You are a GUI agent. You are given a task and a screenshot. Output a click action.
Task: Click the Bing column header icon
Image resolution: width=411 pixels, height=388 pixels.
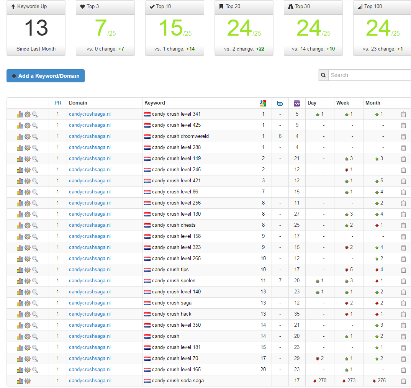point(280,103)
